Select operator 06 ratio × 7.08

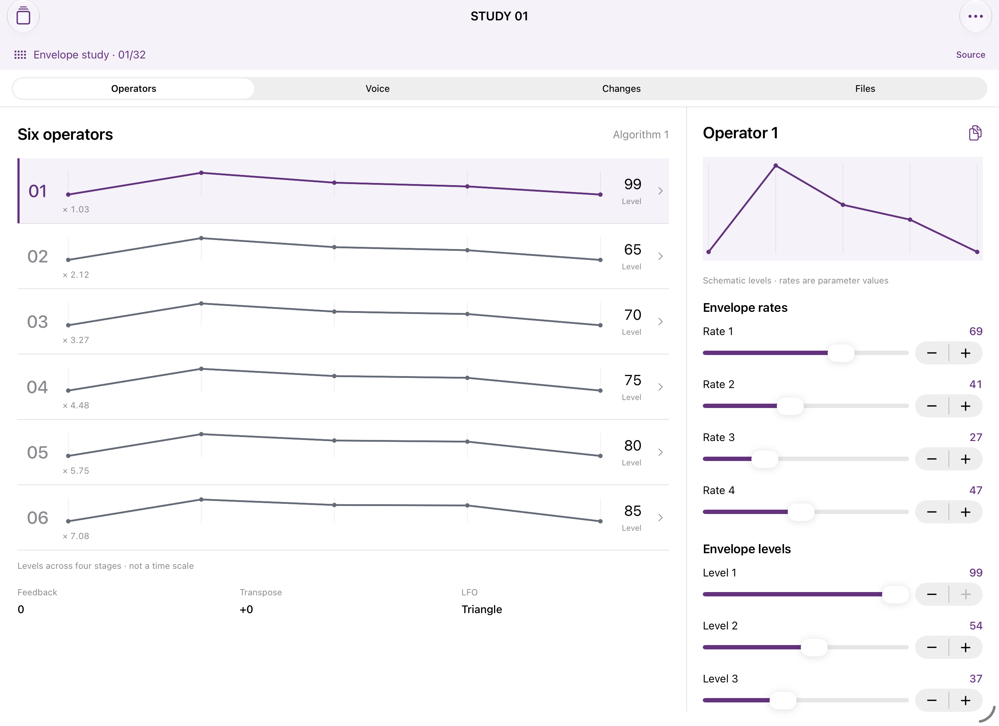tap(76, 536)
